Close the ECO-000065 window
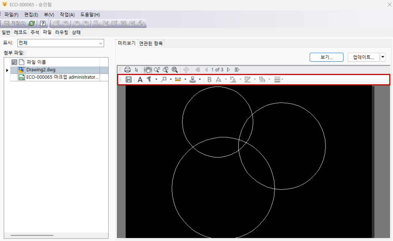The width and height of the screenshot is (393, 241). (x=390, y=5)
